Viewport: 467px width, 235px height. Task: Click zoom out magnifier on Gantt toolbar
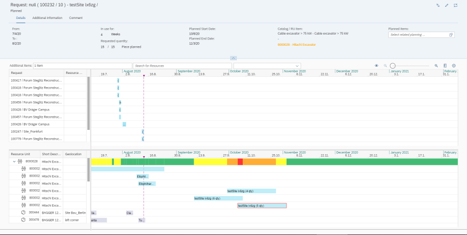click(385, 65)
